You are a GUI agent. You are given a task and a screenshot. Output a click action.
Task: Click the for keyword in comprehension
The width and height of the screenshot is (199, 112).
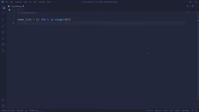pyautogui.click(x=44, y=20)
